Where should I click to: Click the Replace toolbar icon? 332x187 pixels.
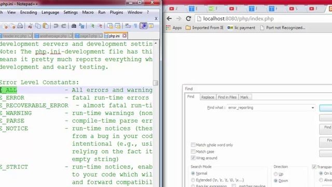tap(81, 26)
